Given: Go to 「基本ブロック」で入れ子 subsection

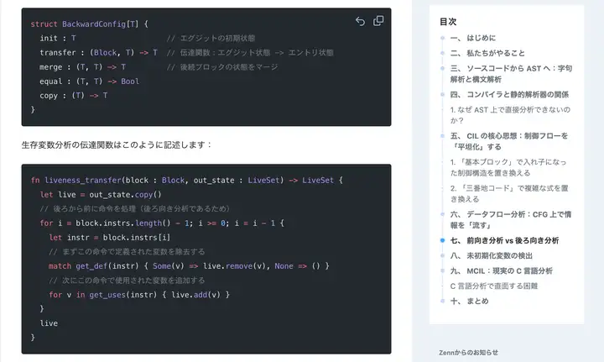Looking at the screenshot, I should coord(508,167).
